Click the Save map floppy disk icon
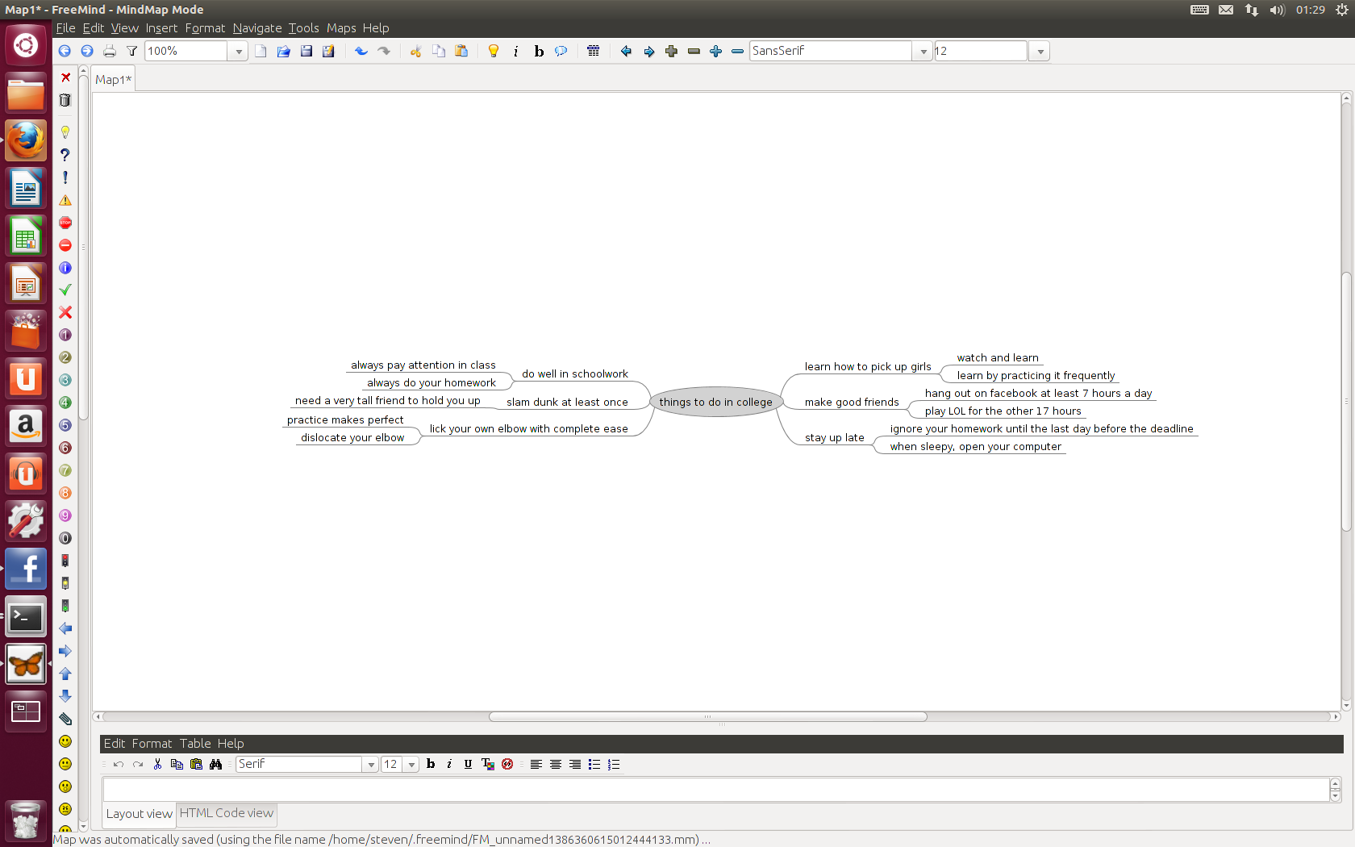The width and height of the screenshot is (1355, 847). (x=306, y=51)
